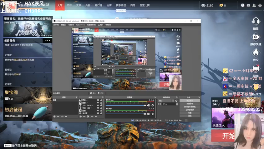
Task: Move source down with Sources panel down arrow
Action: pos(96,117)
